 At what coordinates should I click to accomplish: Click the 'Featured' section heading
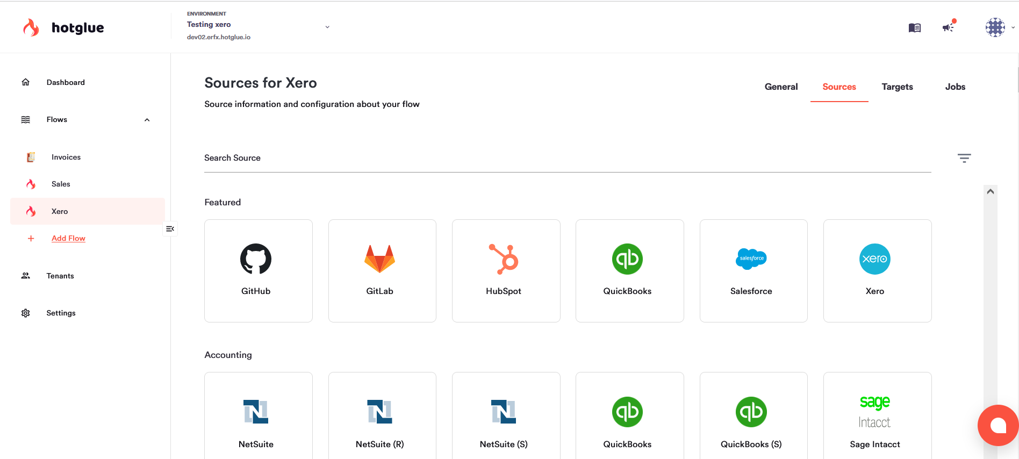[x=223, y=202]
